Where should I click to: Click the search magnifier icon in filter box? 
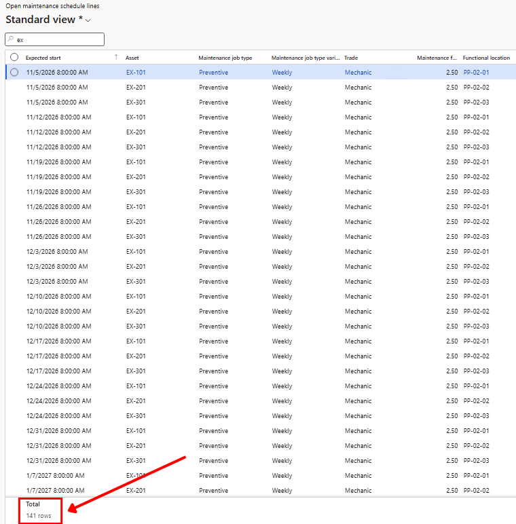point(11,39)
